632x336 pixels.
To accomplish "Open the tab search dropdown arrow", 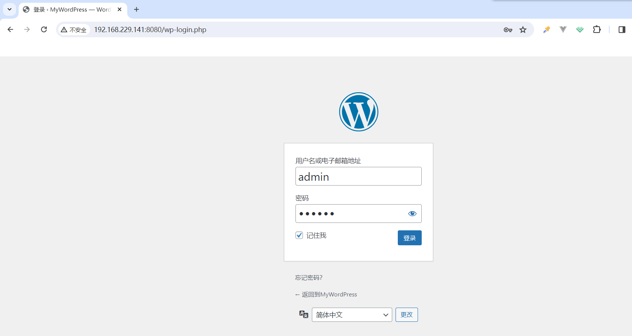I will pos(9,9).
